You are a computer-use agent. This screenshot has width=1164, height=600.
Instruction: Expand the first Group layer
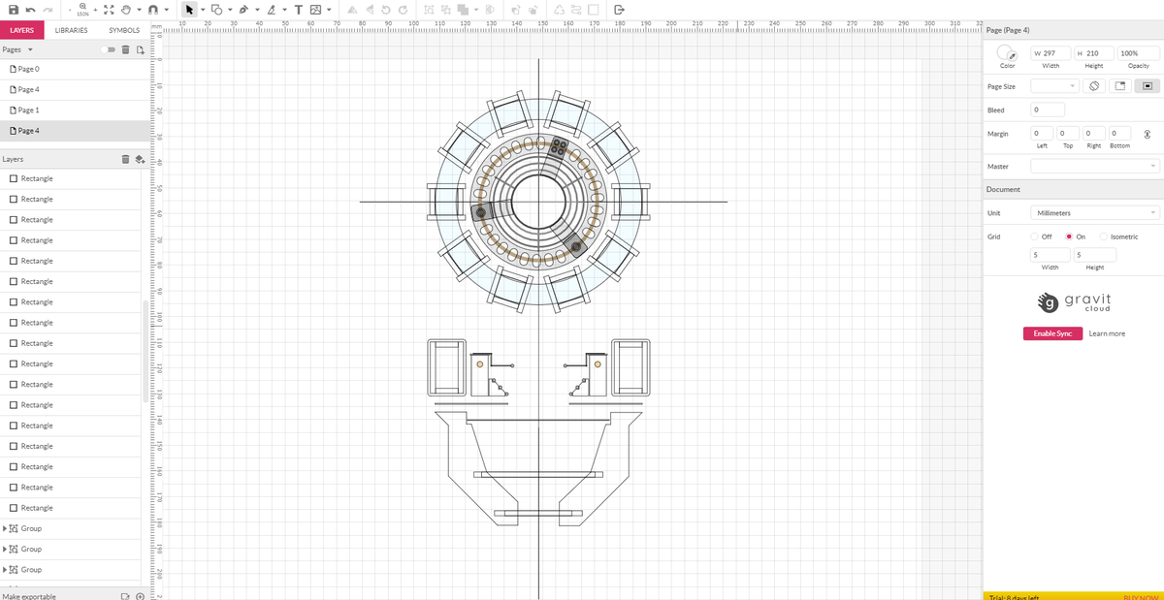[x=6, y=528]
